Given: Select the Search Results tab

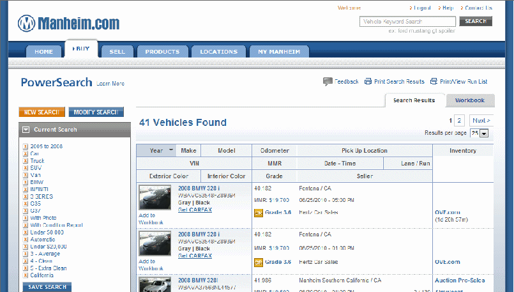Looking at the screenshot, I should 414,100.
